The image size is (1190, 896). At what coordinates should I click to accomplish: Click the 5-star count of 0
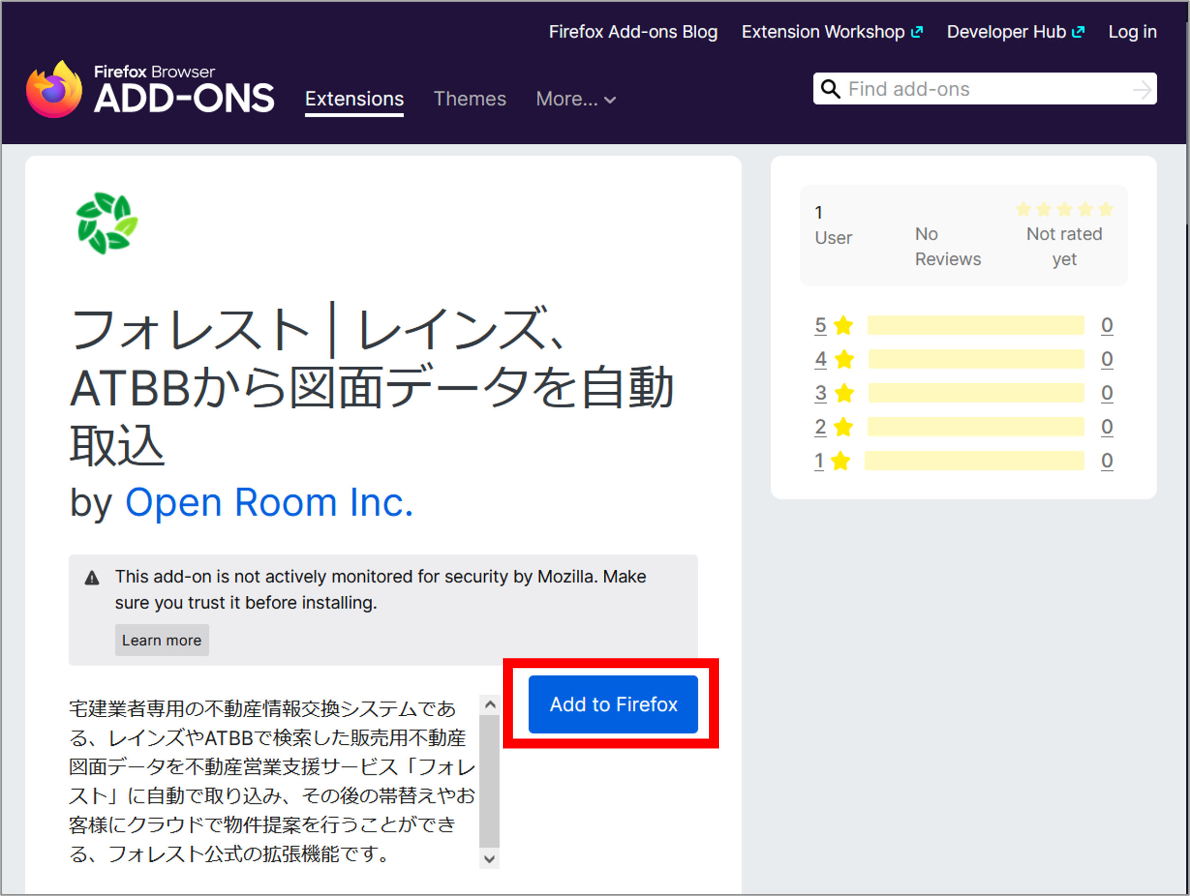point(1107,325)
